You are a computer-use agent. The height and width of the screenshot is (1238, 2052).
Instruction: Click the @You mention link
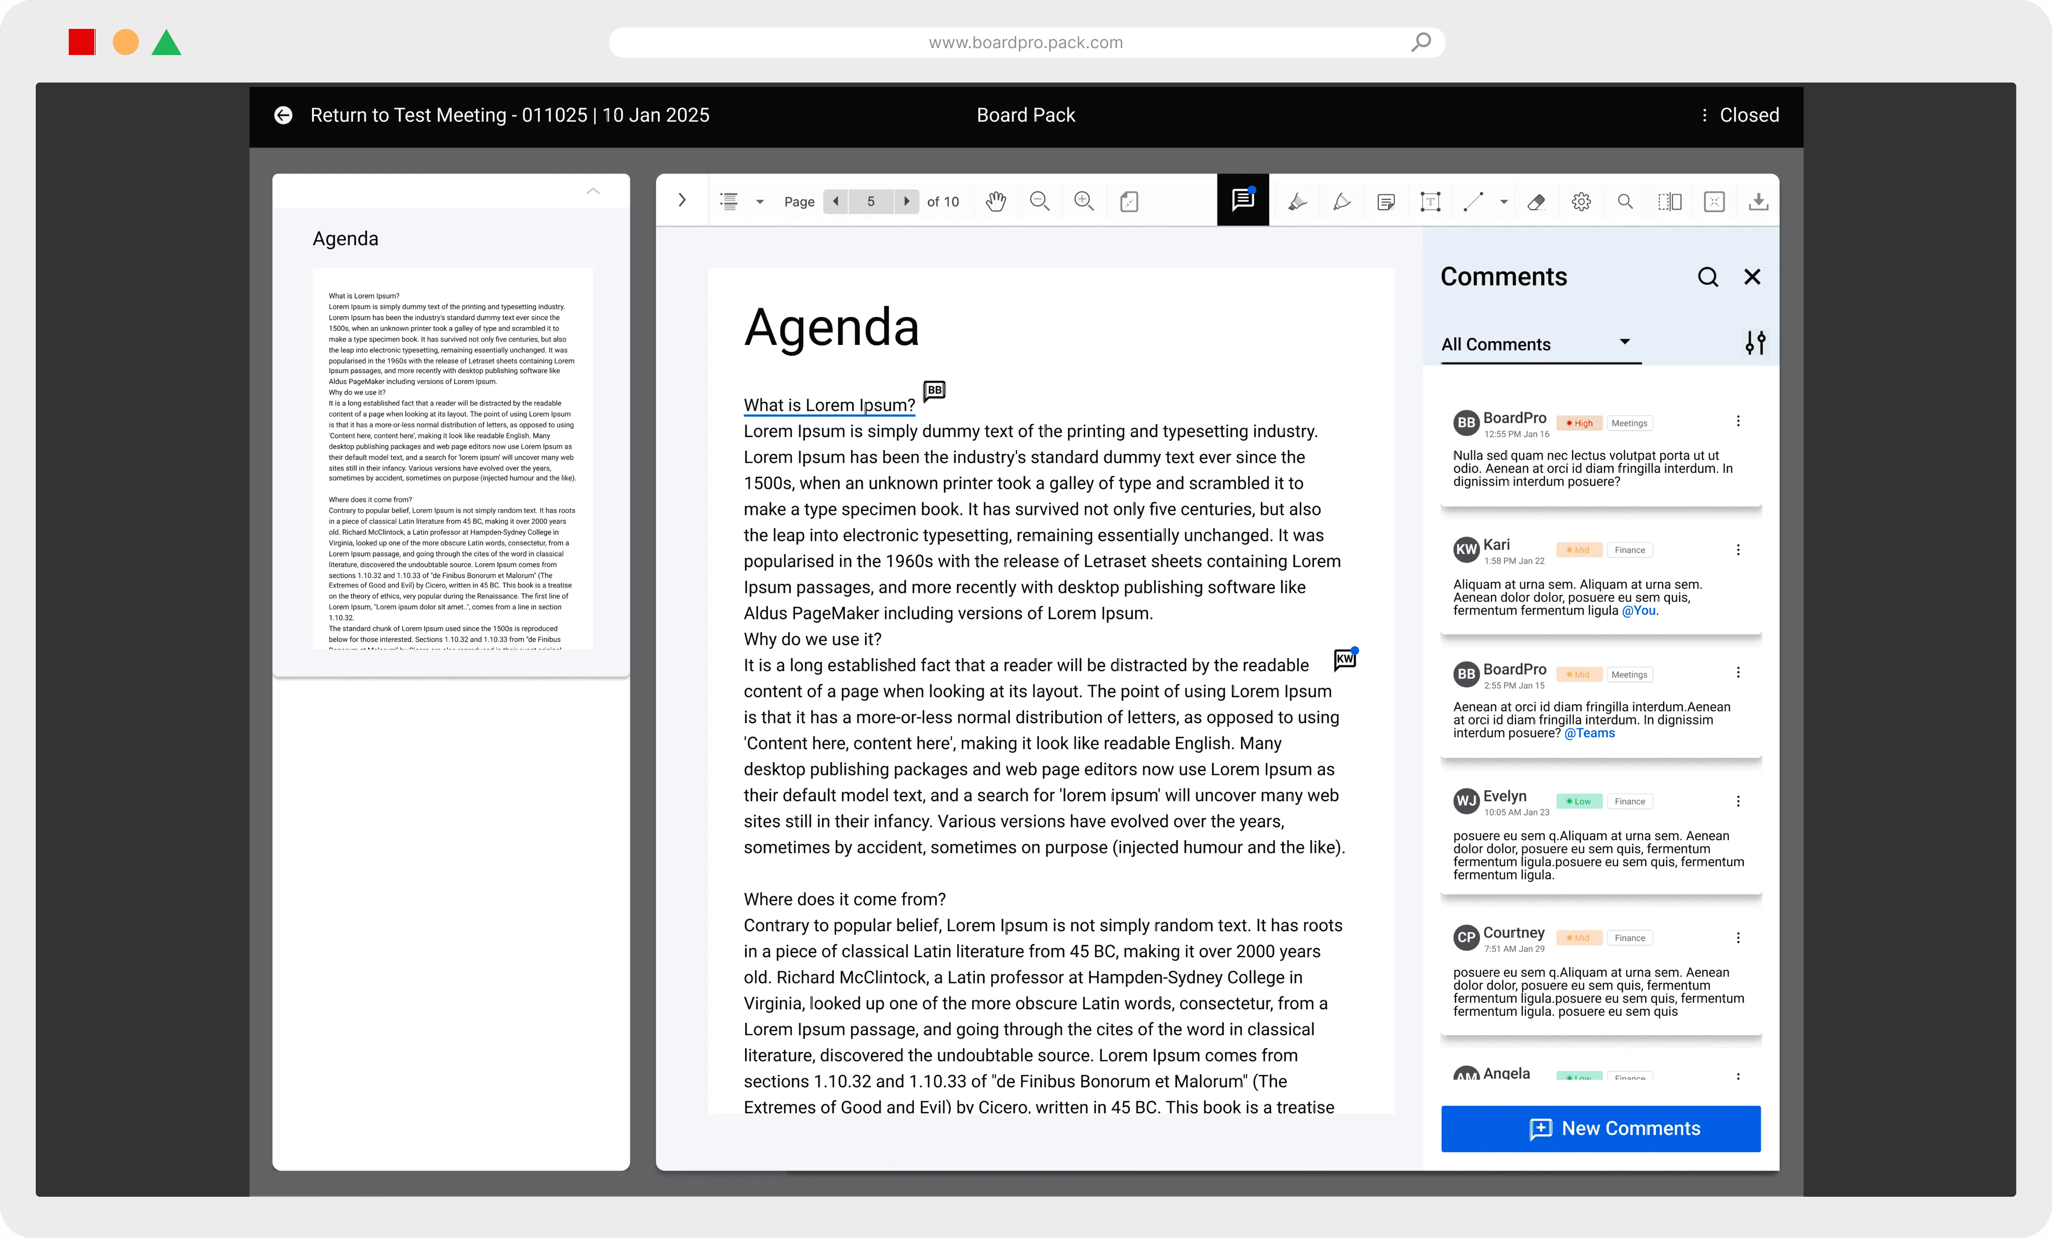coord(1640,611)
